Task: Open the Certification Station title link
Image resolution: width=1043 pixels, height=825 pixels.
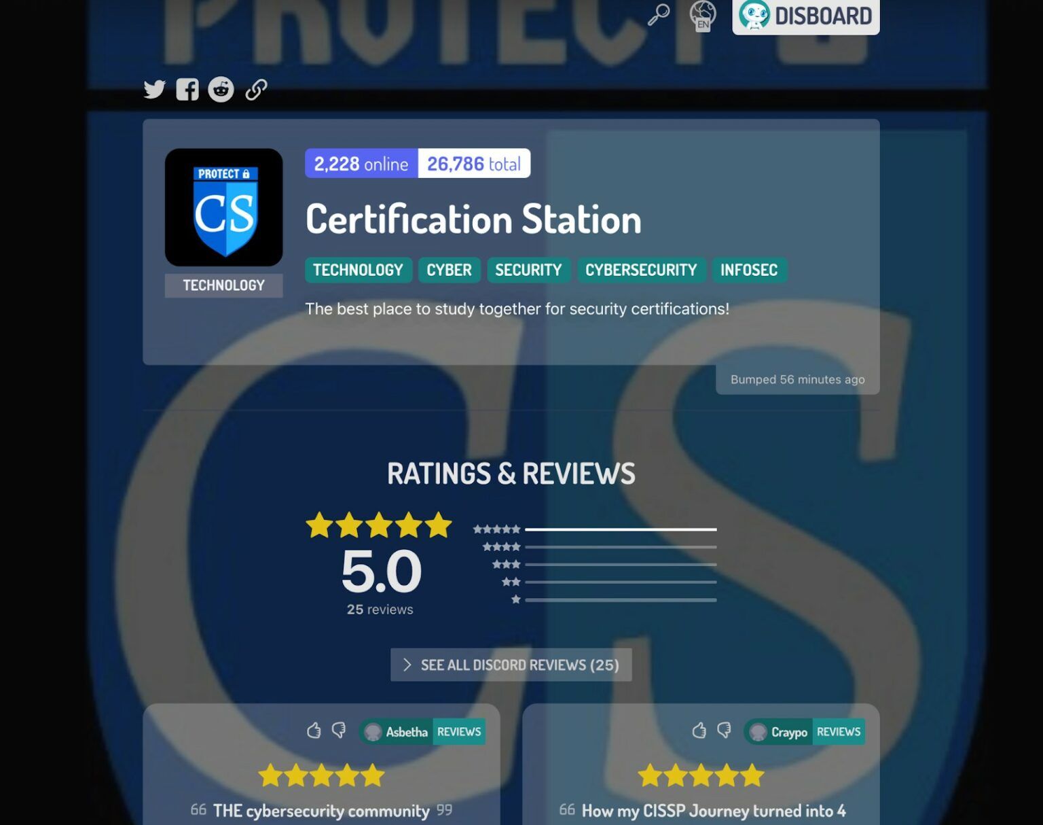Action: click(x=473, y=220)
